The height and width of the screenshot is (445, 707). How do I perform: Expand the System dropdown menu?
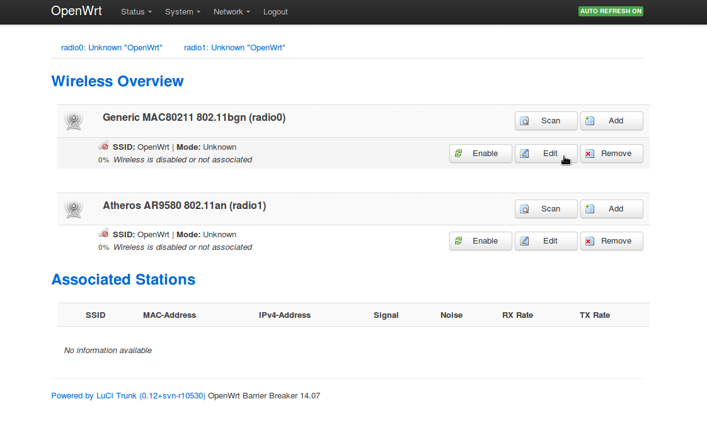(183, 12)
